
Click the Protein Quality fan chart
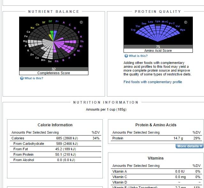coord(158,33)
